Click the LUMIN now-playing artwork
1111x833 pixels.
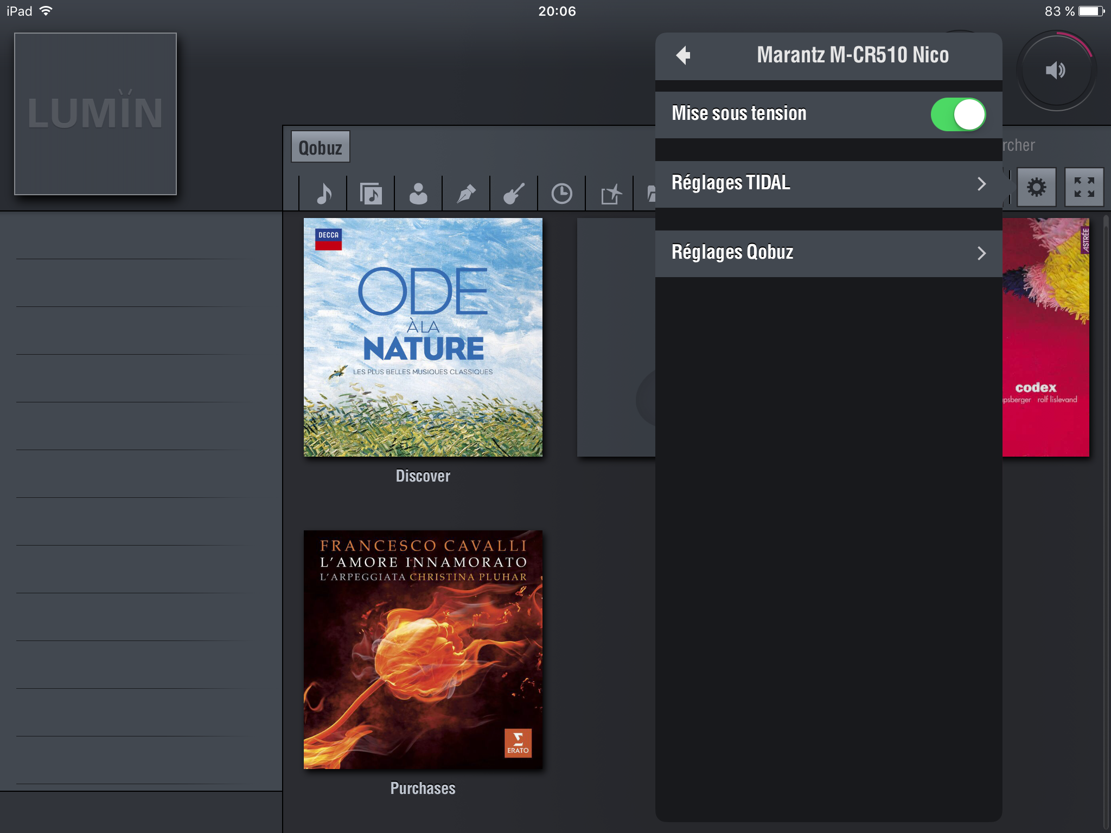click(95, 114)
